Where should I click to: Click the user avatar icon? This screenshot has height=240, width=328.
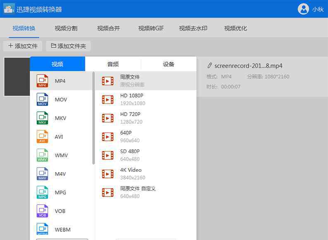pyautogui.click(x=303, y=9)
